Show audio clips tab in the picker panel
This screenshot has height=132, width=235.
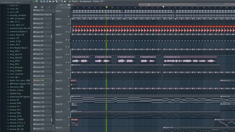click(x=42, y=7)
